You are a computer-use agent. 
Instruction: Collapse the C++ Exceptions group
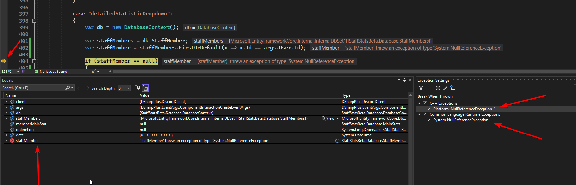419,103
